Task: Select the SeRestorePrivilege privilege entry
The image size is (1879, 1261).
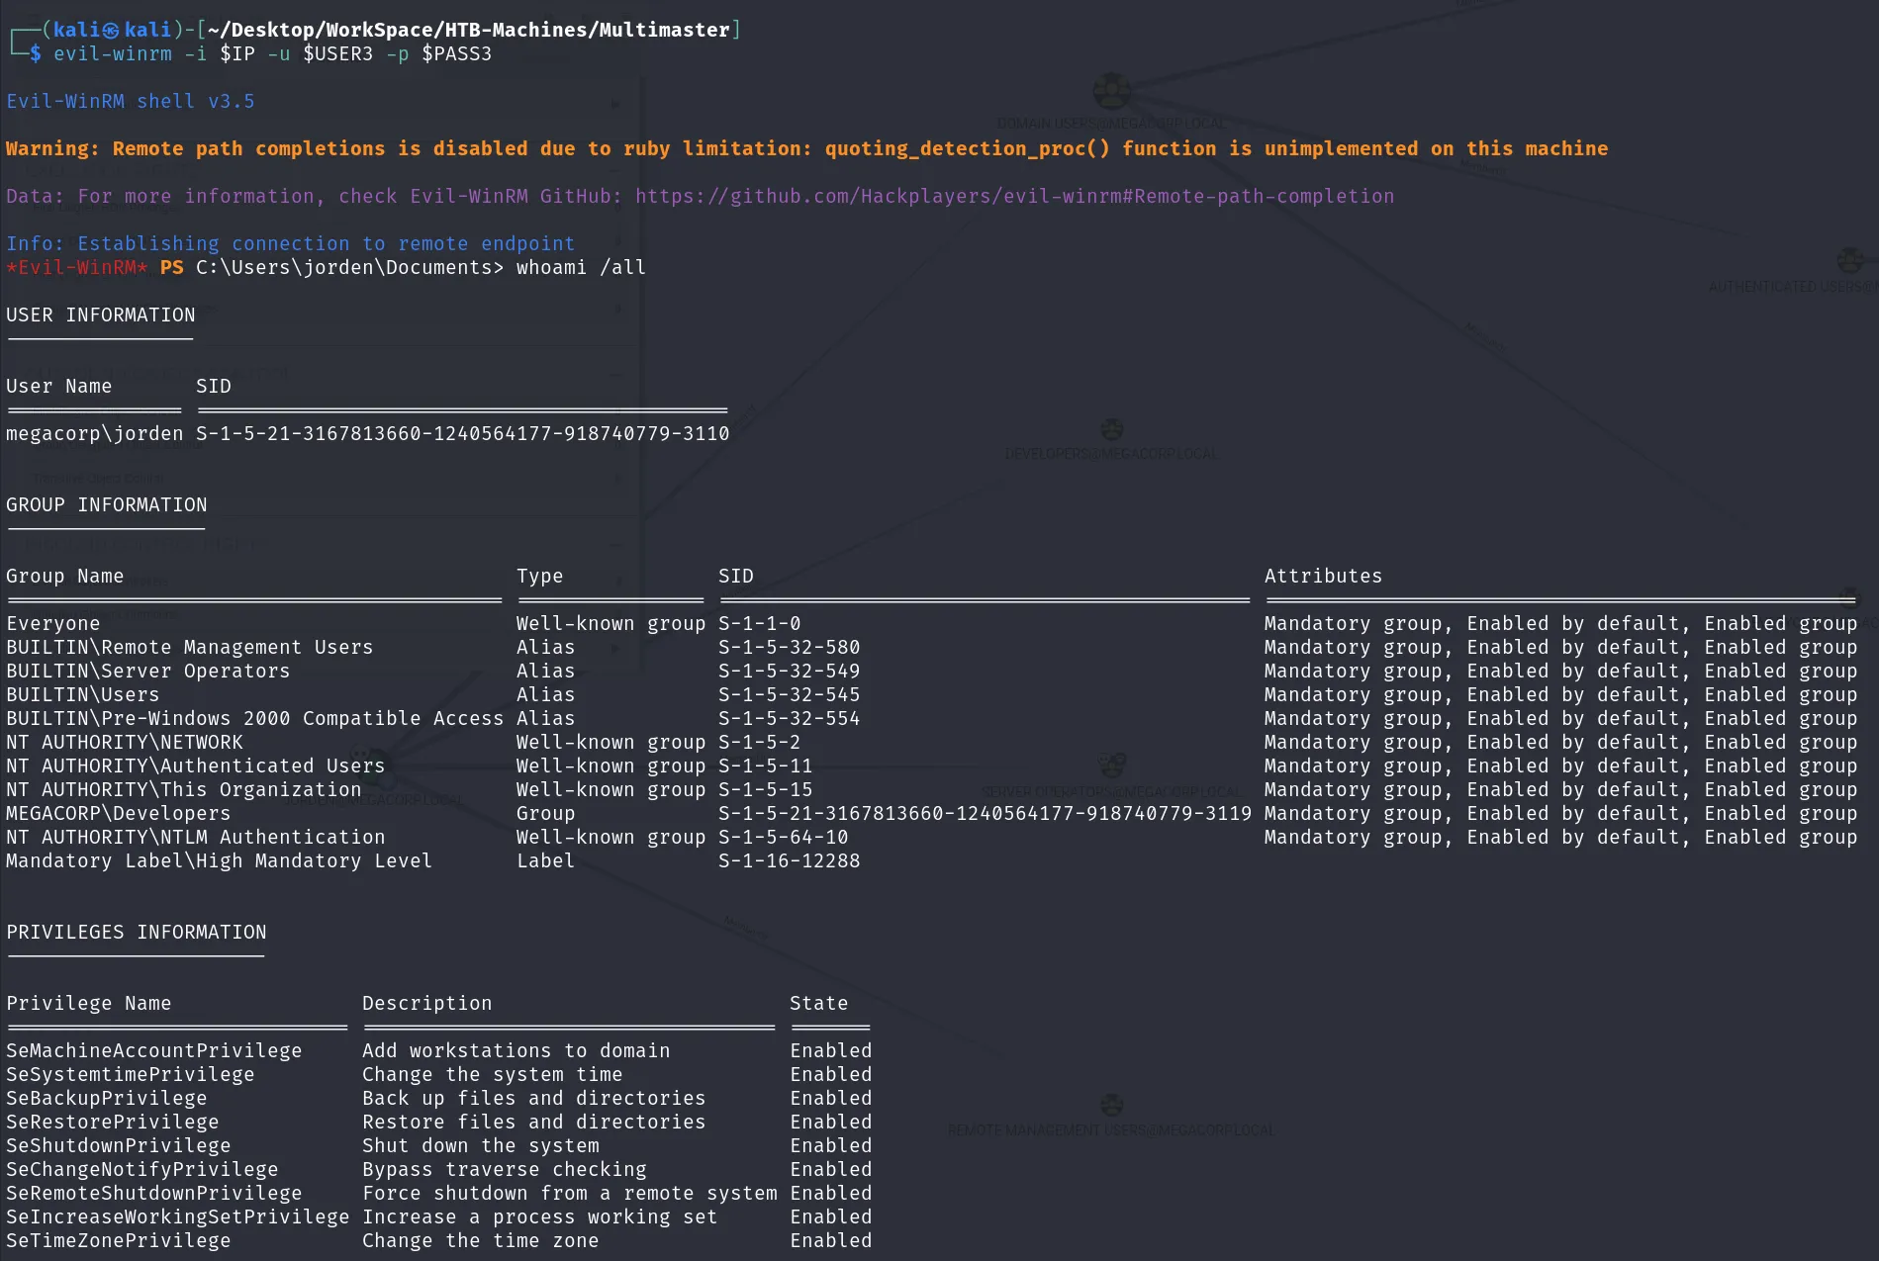Action: [113, 1122]
